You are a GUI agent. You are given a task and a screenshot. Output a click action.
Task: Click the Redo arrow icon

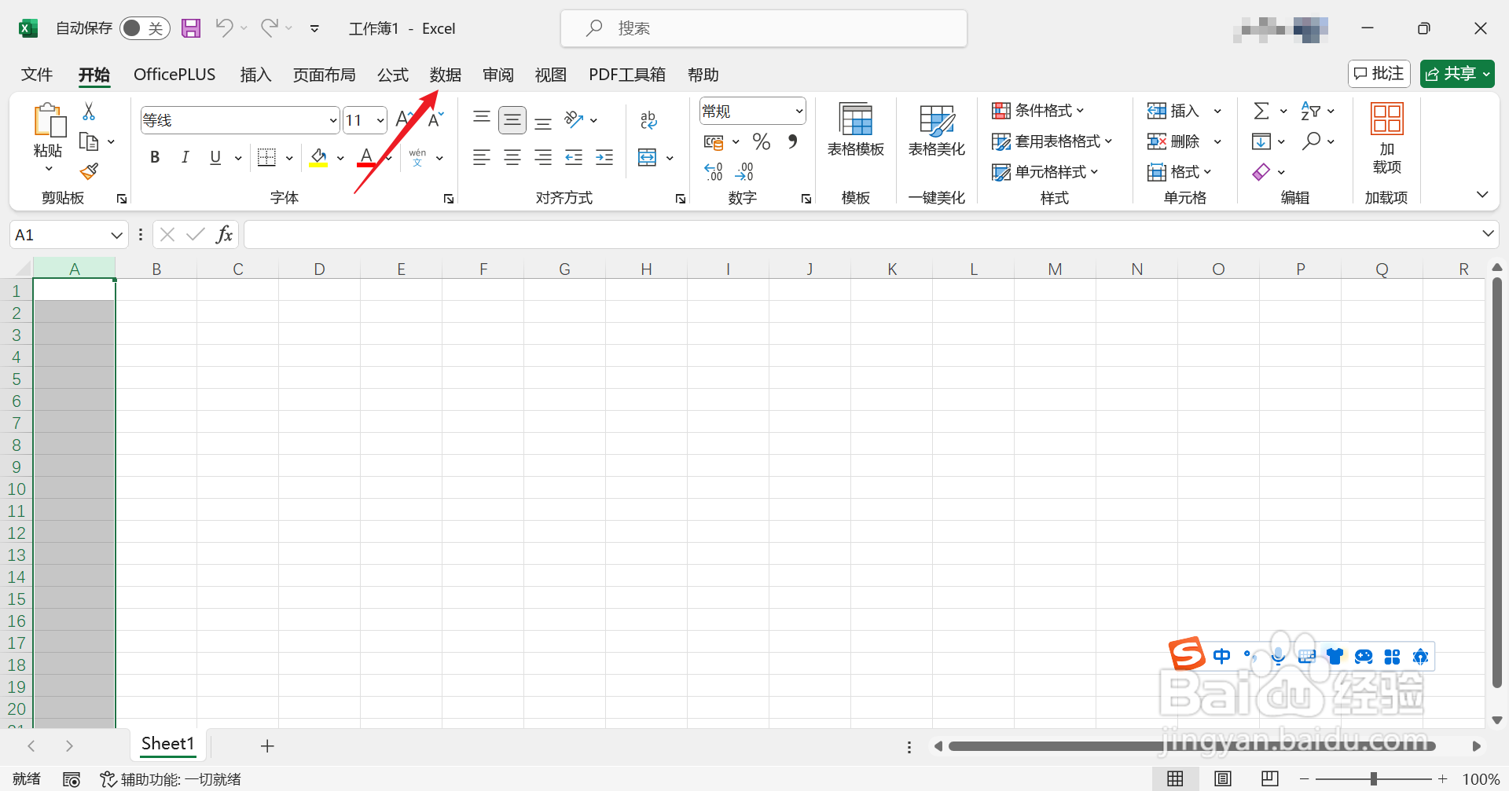[x=270, y=28]
